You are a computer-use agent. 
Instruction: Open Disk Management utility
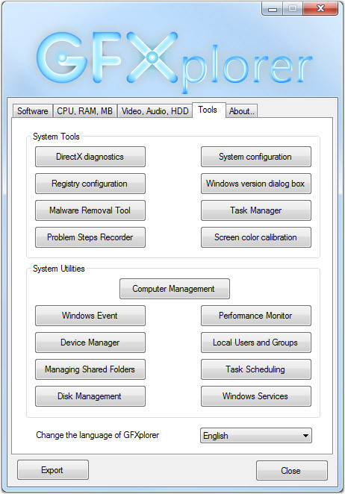point(90,396)
